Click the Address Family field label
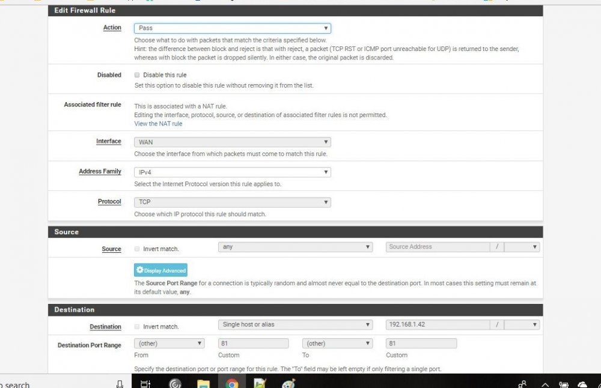Image resolution: width=601 pixels, height=388 pixels. point(100,172)
